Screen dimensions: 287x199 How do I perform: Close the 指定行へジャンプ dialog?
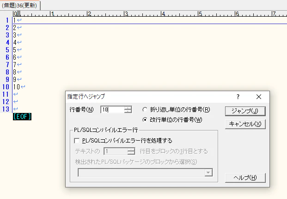tap(259, 97)
